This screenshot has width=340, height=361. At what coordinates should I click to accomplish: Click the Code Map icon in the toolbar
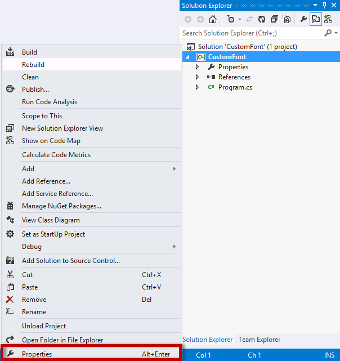(x=328, y=19)
